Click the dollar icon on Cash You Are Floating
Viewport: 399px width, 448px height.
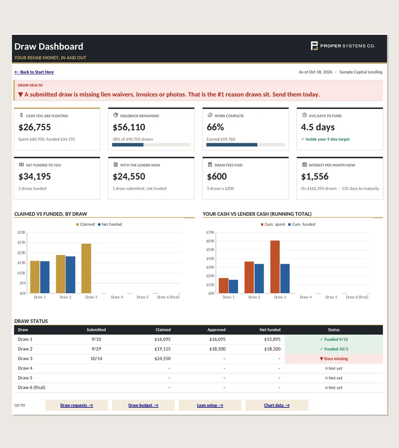[x=21, y=115]
